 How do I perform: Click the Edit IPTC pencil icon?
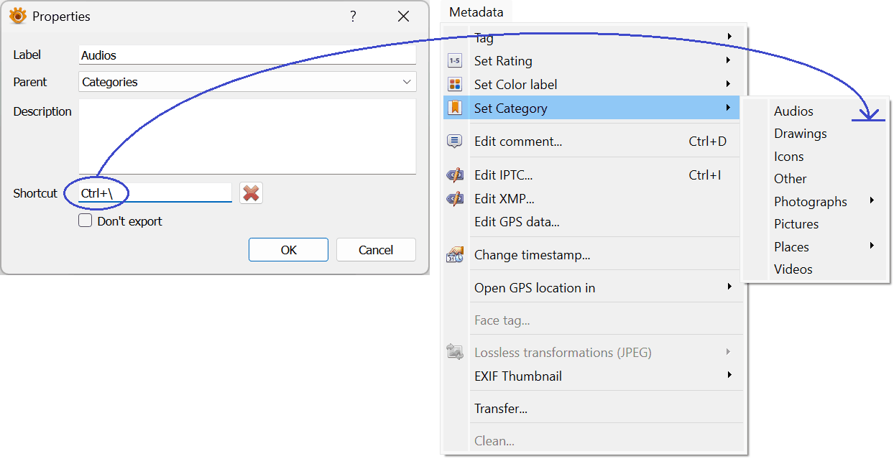tap(454, 175)
